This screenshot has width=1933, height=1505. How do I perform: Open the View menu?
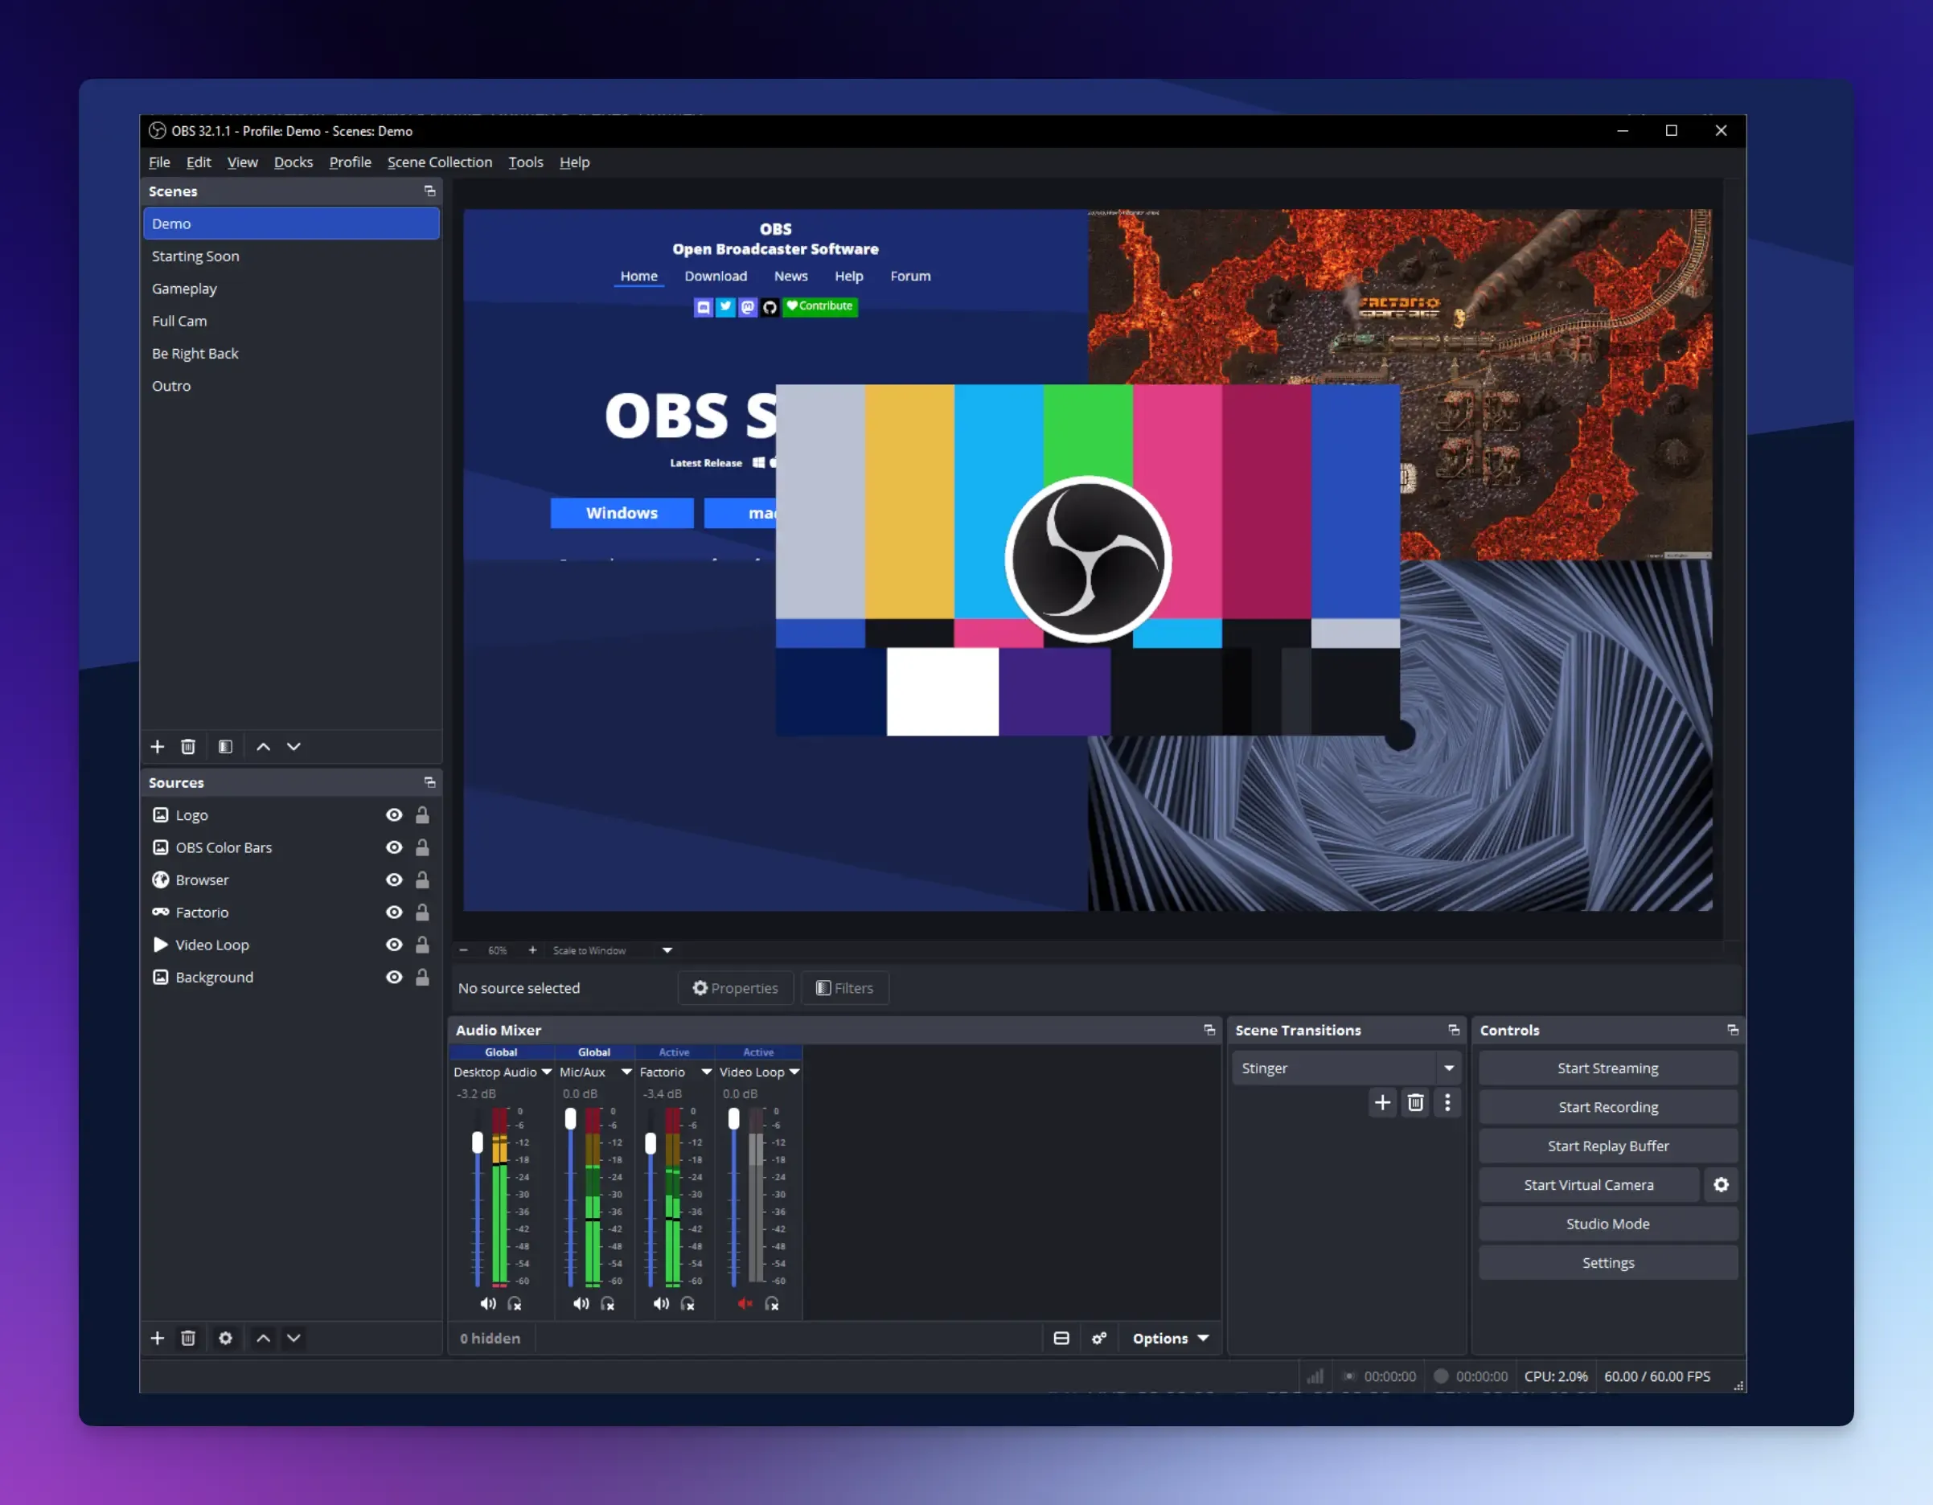243,162
